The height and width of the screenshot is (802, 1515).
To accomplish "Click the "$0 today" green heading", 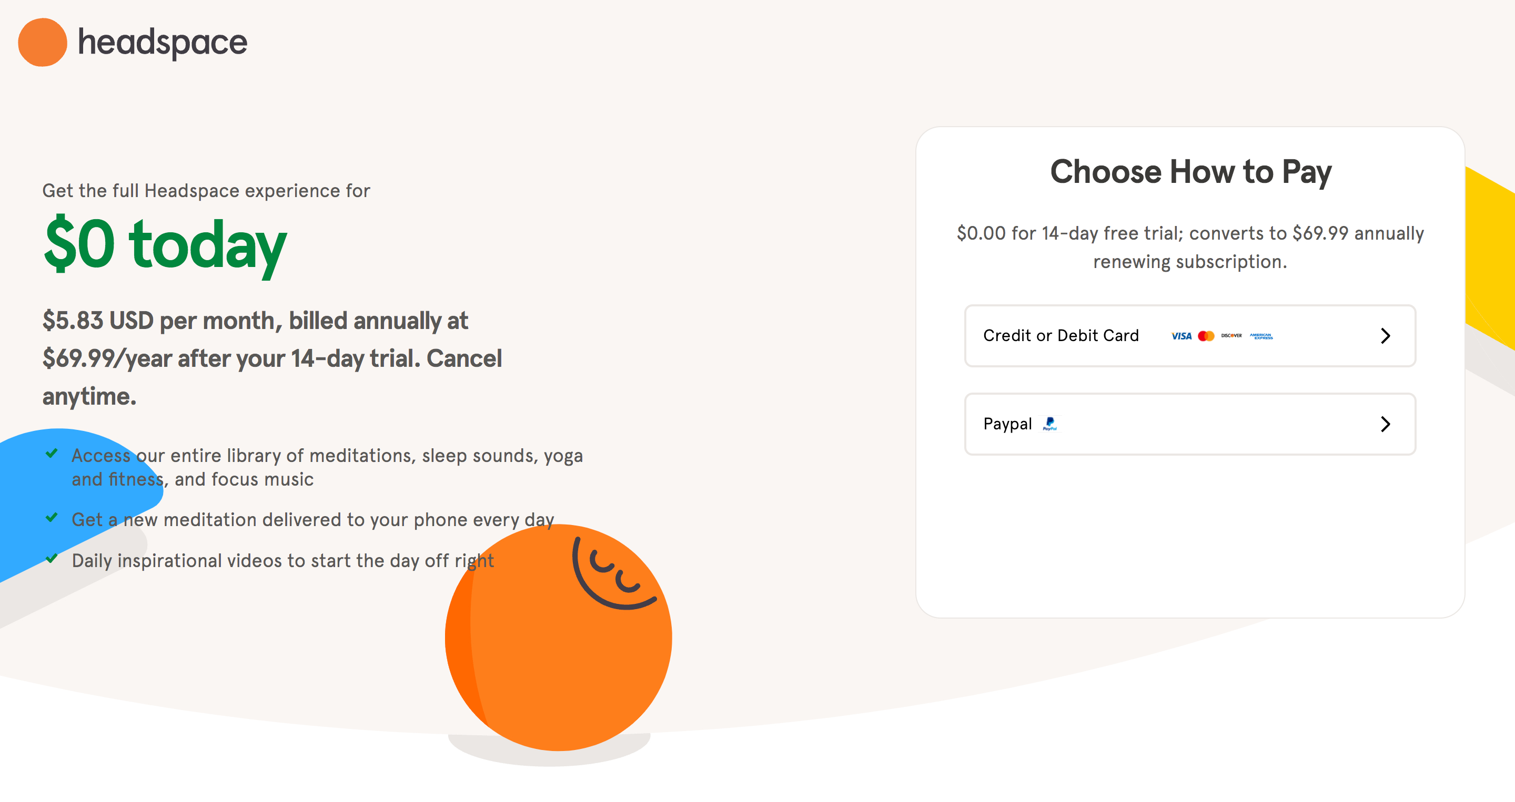I will [165, 245].
